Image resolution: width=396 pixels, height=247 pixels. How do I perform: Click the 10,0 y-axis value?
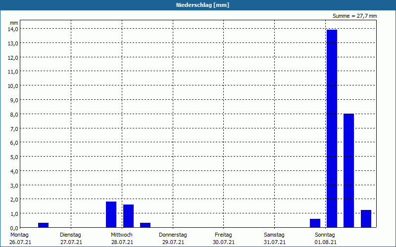(x=13, y=85)
